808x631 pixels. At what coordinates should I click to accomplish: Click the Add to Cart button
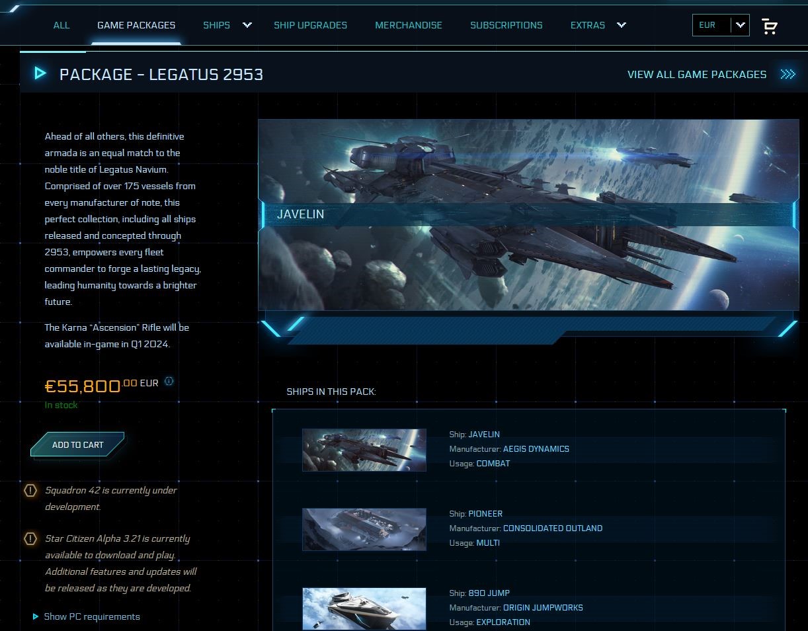[77, 444]
